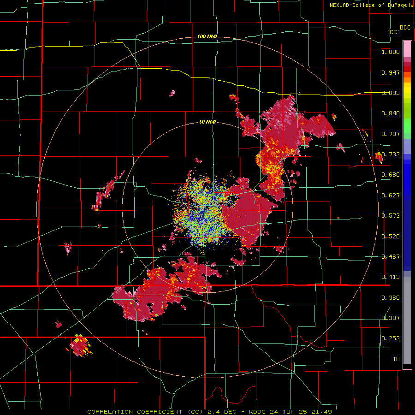Click the 0.787 color scale label
This screenshot has width=415, height=415.
click(x=391, y=134)
